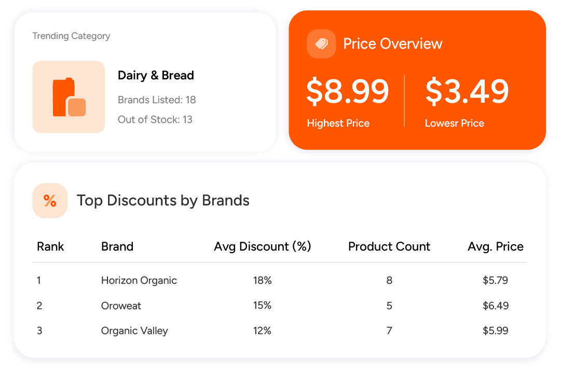Click the $3.49 lowest price value
561x373 pixels.
click(467, 91)
